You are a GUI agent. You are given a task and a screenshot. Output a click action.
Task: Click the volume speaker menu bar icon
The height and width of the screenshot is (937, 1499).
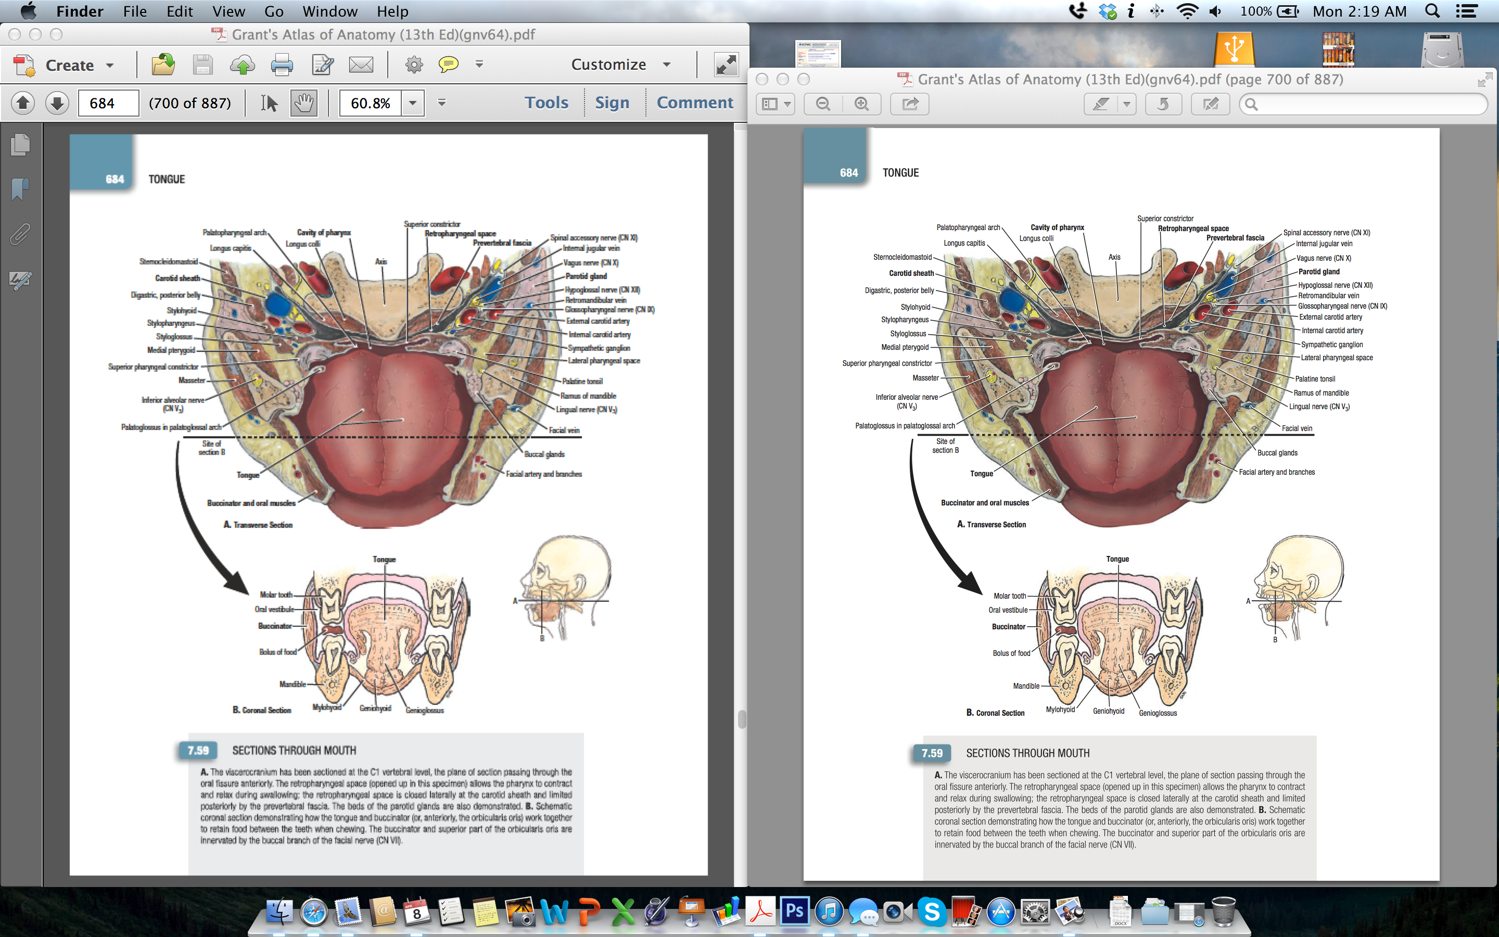(1216, 11)
